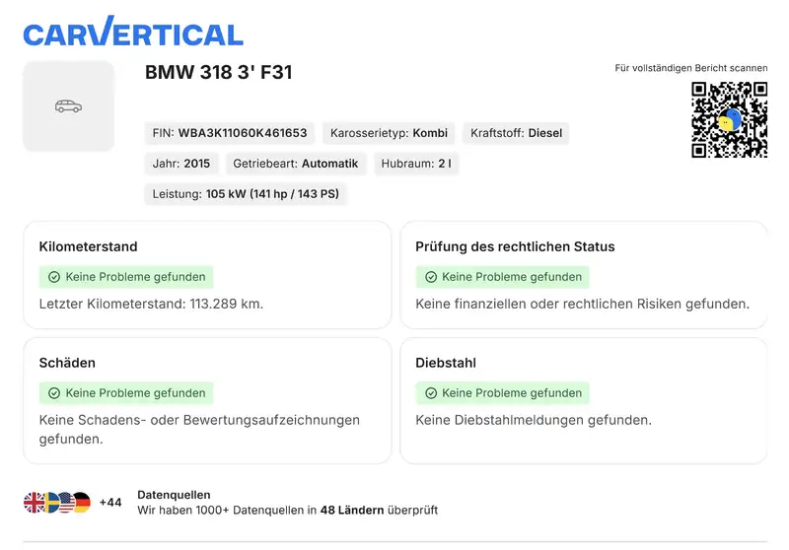Click the check icon under Prüfung des rechtlichen Status

point(431,277)
